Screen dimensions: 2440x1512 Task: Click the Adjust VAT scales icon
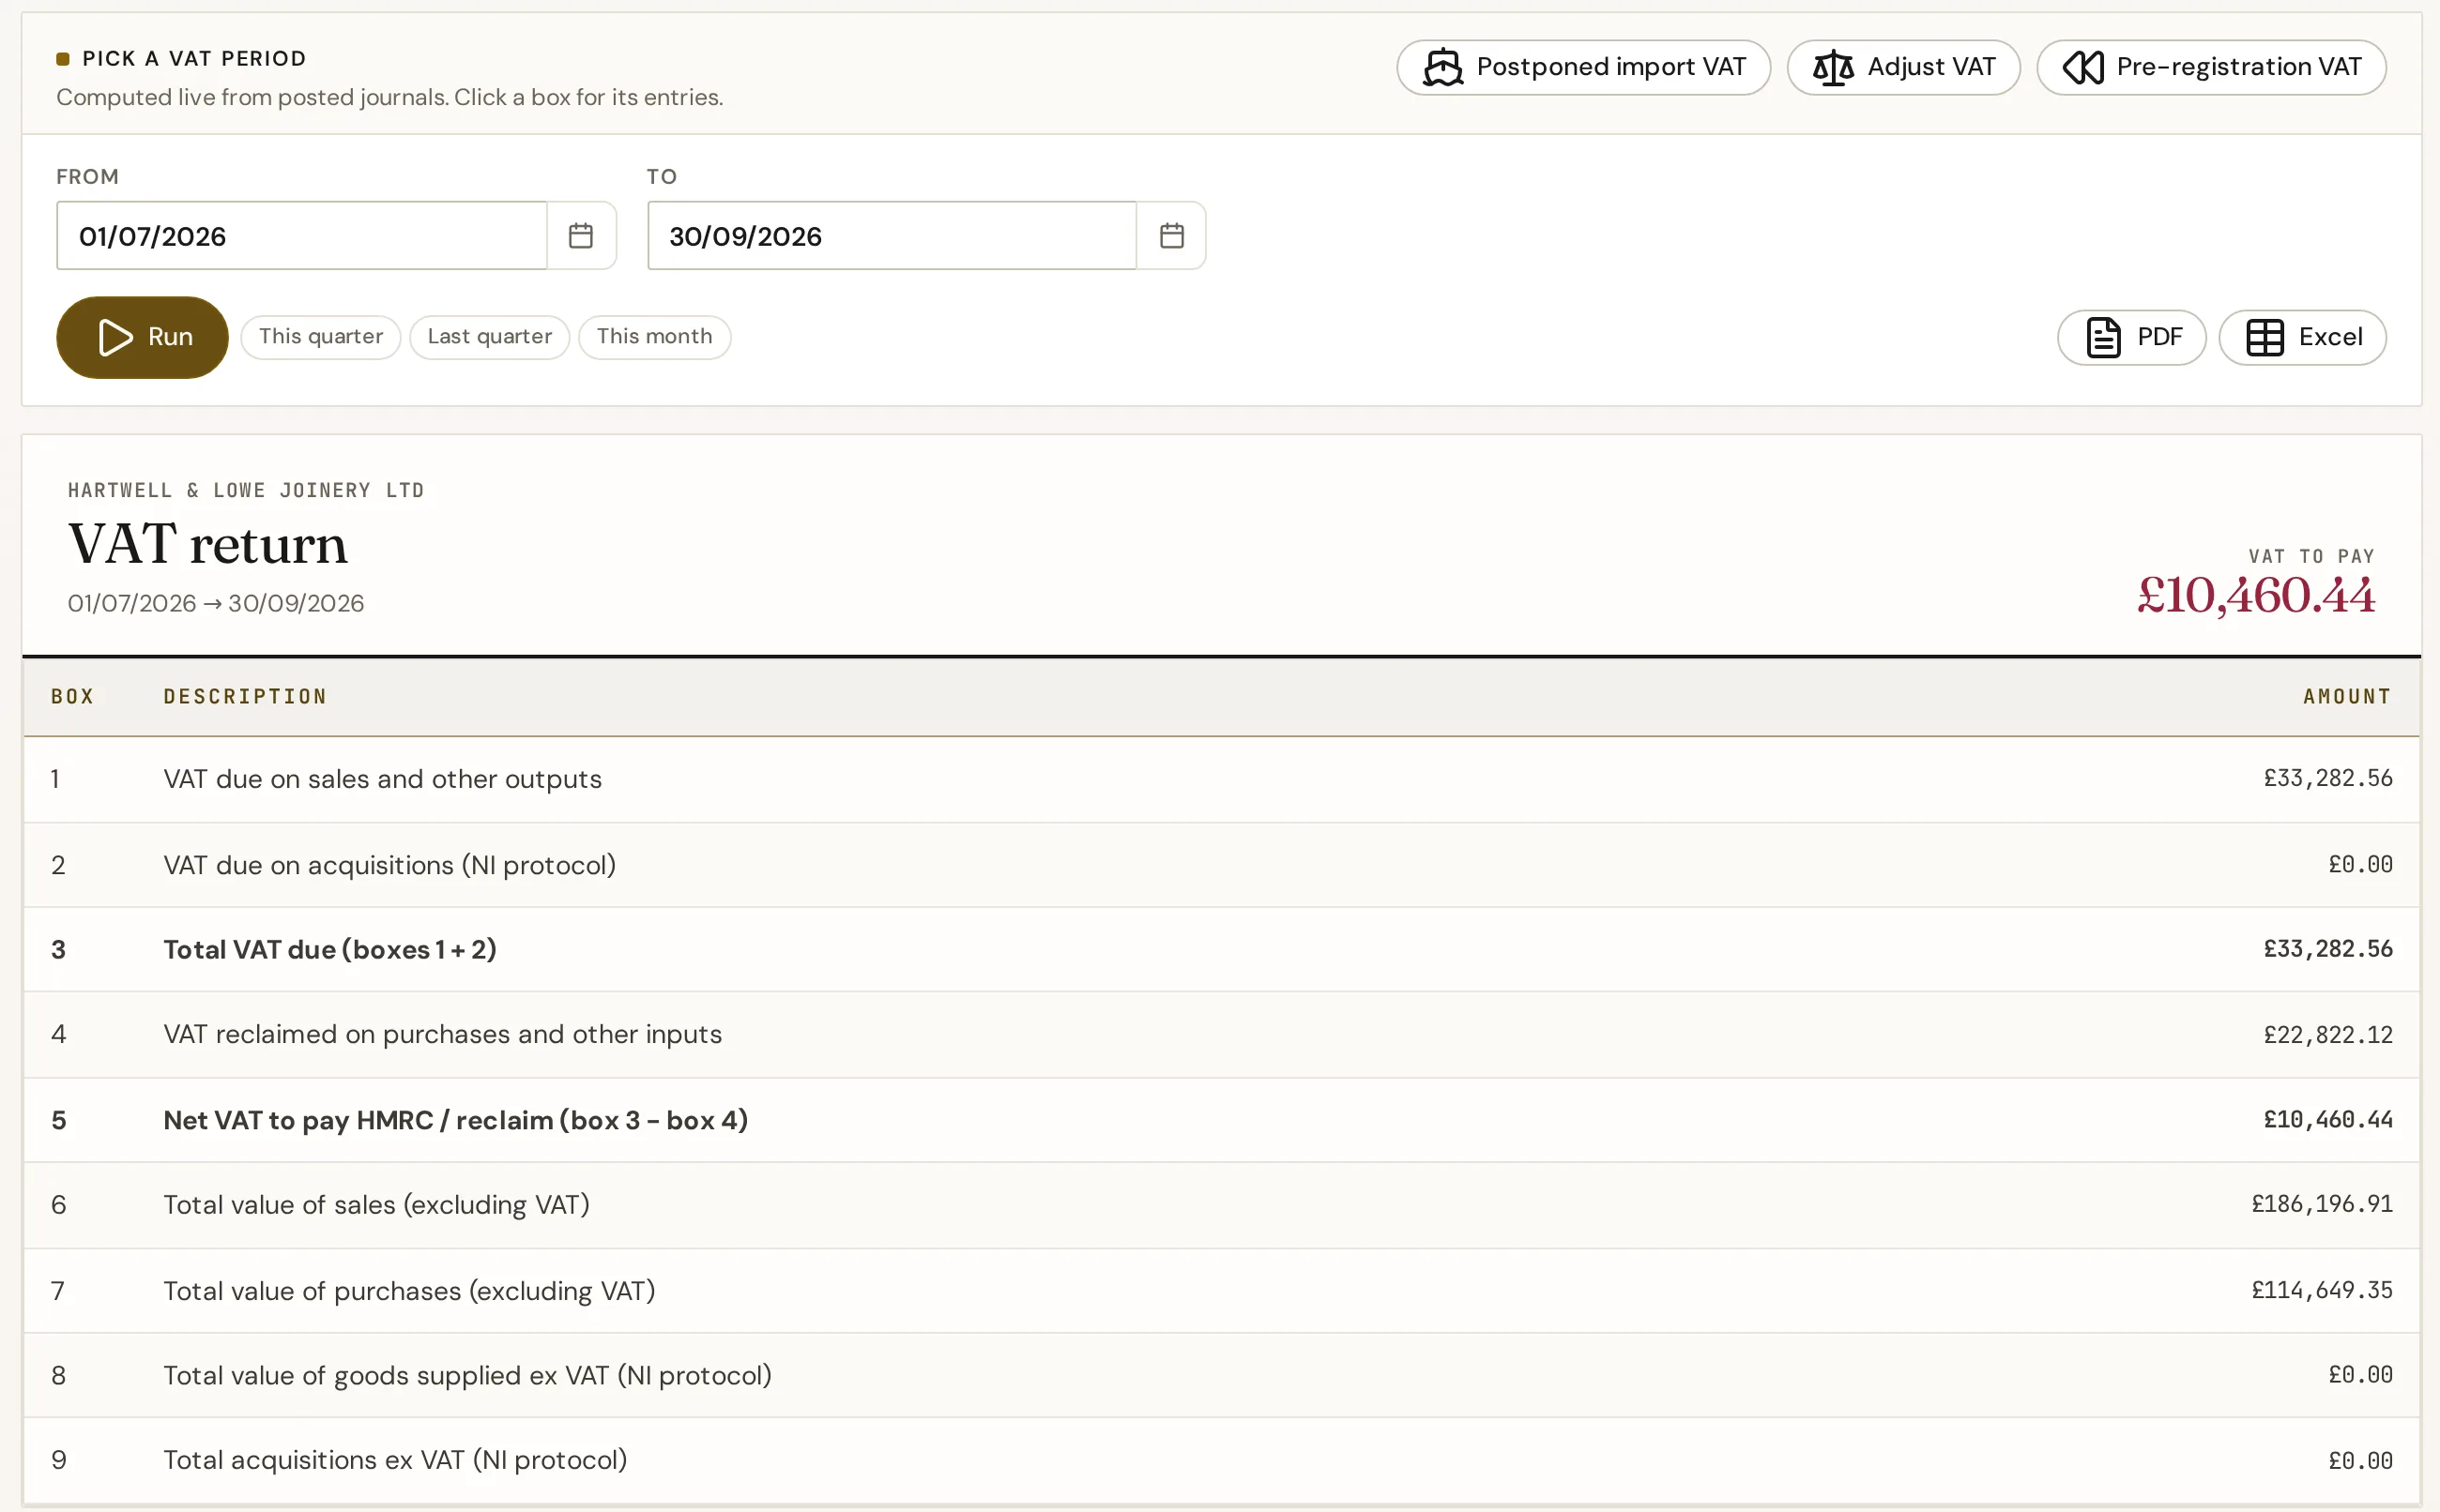1833,67
